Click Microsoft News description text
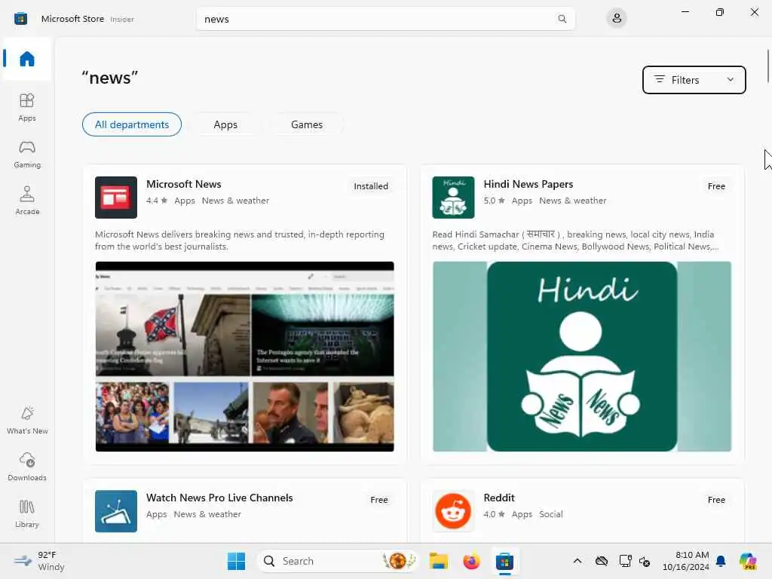 (x=240, y=240)
